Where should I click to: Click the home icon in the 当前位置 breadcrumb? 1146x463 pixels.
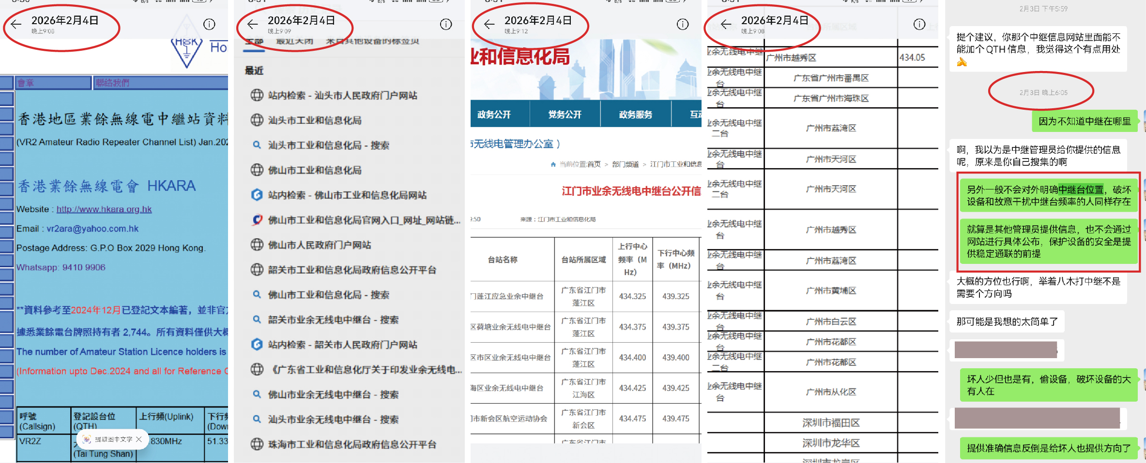553,164
